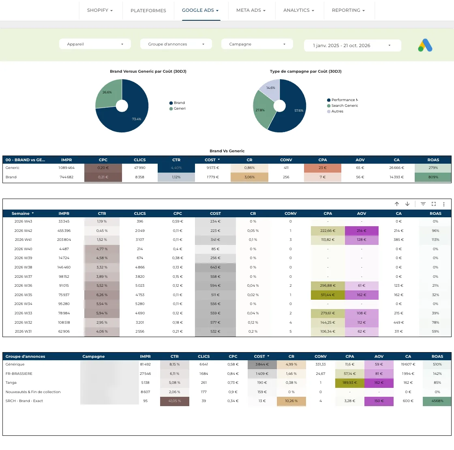Open the Campagne filter dropdown
Image resolution: width=454 pixels, height=450 pixels.
pyautogui.click(x=257, y=44)
